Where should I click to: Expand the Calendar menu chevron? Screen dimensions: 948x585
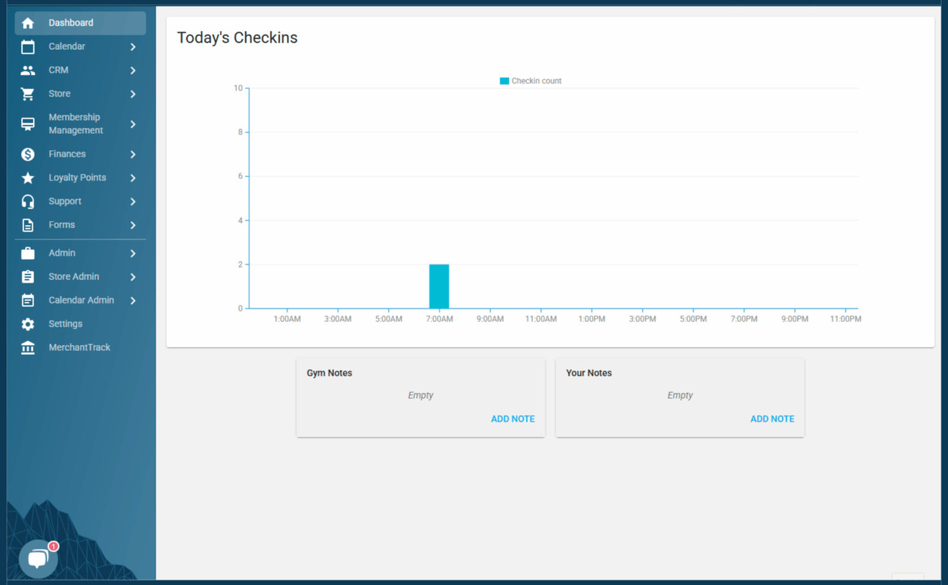click(133, 47)
